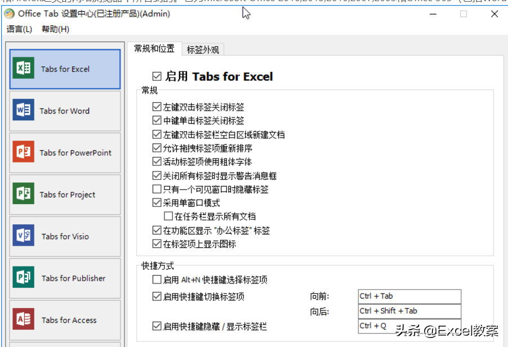Click the 向前 shortcut field Ctrl + Tab
The height and width of the screenshot is (347, 508).
tap(409, 296)
